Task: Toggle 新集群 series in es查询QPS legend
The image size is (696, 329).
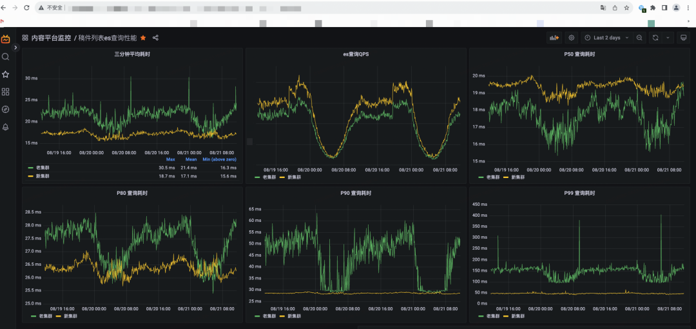Action: pos(294,177)
